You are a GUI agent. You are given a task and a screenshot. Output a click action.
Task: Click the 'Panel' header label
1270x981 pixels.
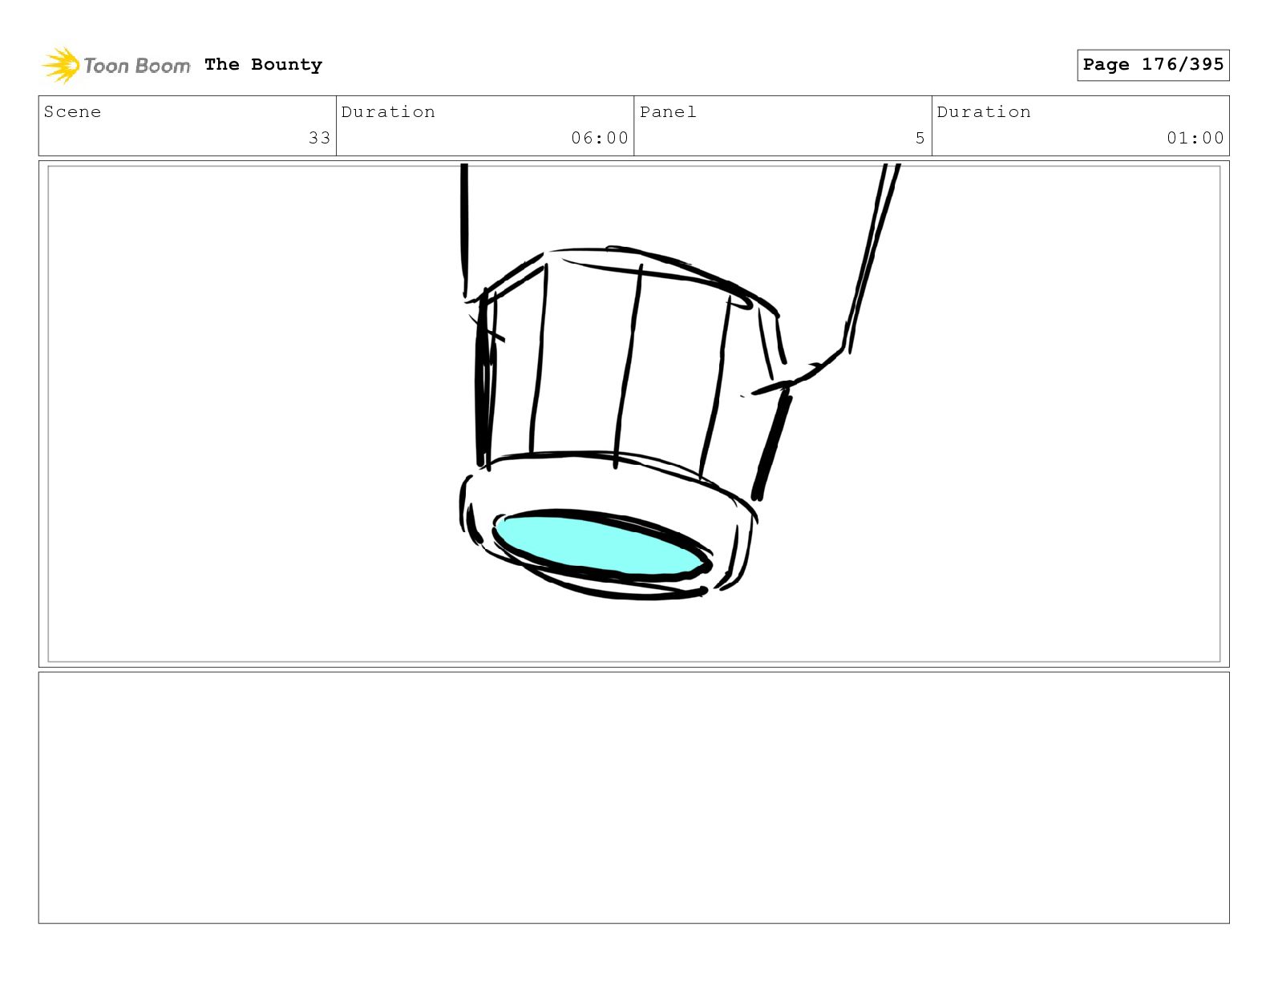pos(668,112)
